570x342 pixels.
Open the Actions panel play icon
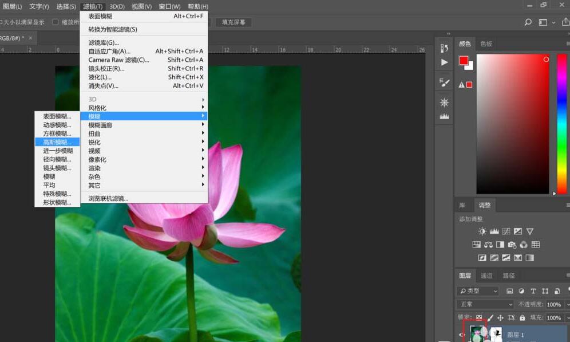point(445,62)
